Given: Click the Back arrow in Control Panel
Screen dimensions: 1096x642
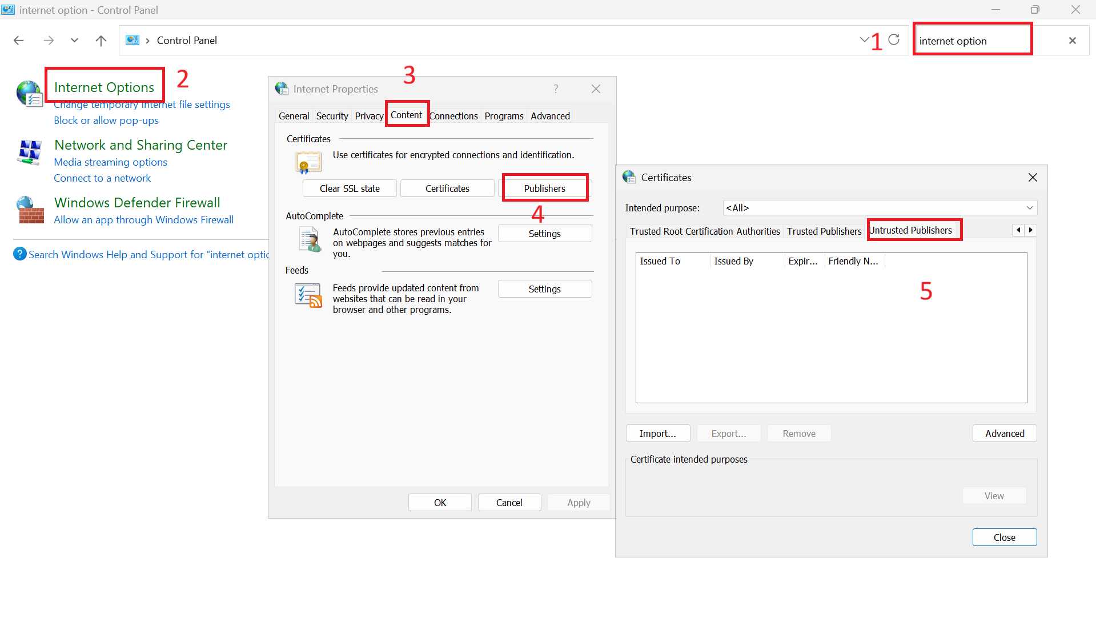Looking at the screenshot, I should coord(19,41).
